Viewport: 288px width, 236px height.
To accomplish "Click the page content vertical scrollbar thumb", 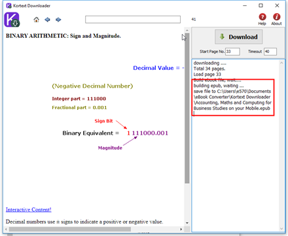I will click(x=187, y=108).
